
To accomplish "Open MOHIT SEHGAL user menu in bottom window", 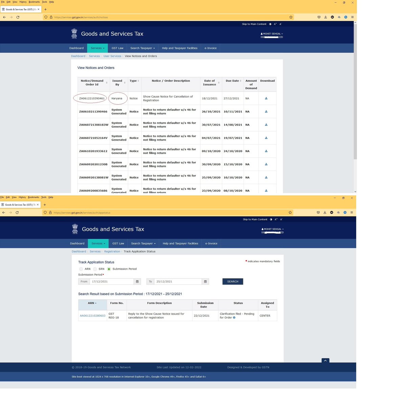I will pos(272,229).
